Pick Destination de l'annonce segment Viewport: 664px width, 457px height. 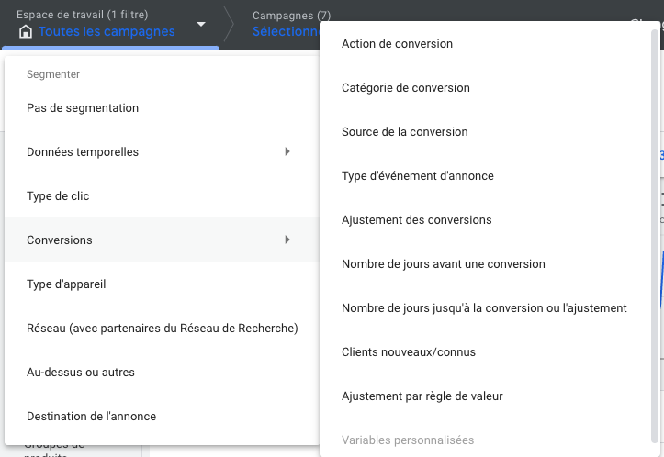pyautogui.click(x=91, y=417)
